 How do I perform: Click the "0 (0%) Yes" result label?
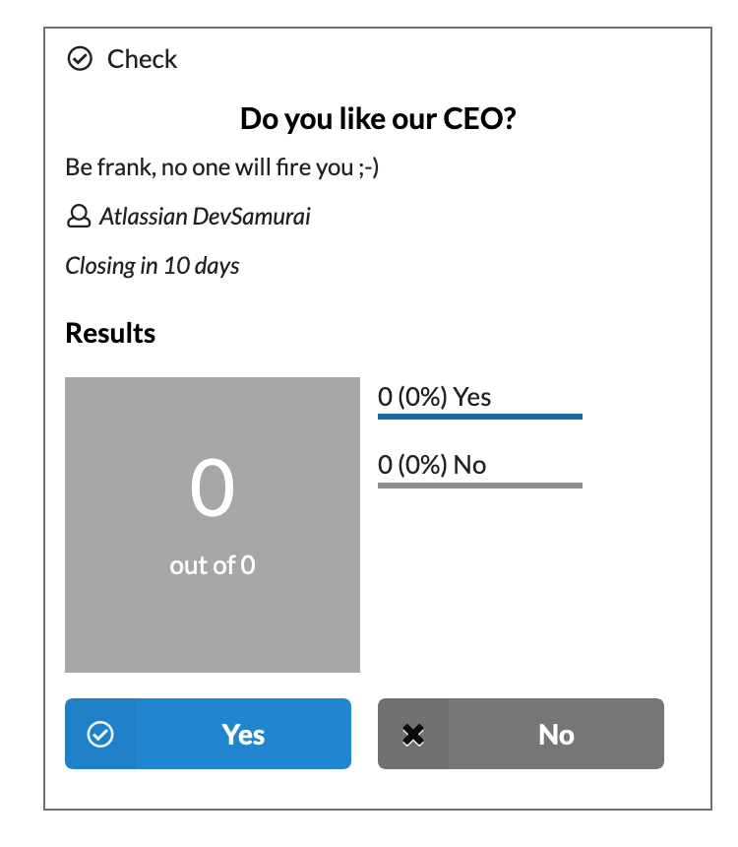pos(434,397)
